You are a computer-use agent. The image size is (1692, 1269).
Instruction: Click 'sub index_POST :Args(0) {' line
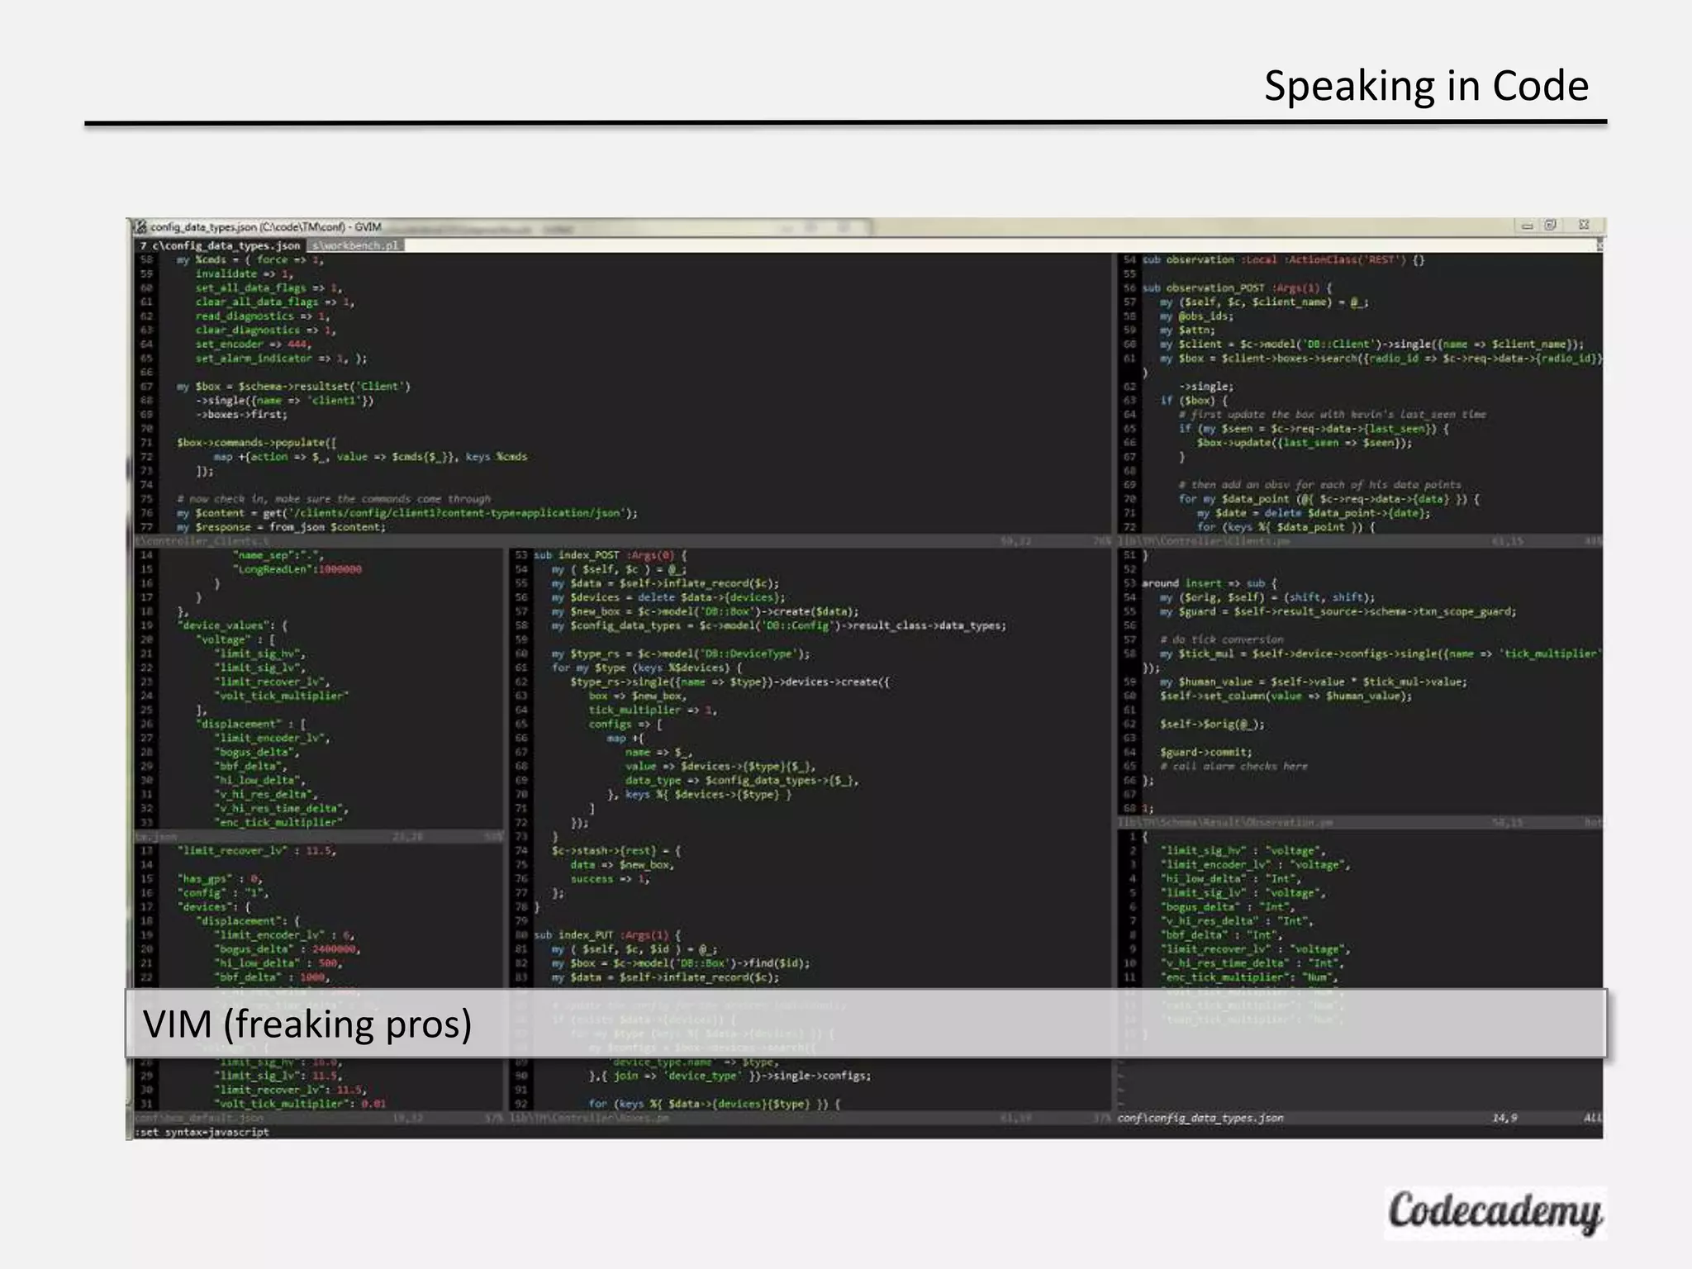(611, 555)
